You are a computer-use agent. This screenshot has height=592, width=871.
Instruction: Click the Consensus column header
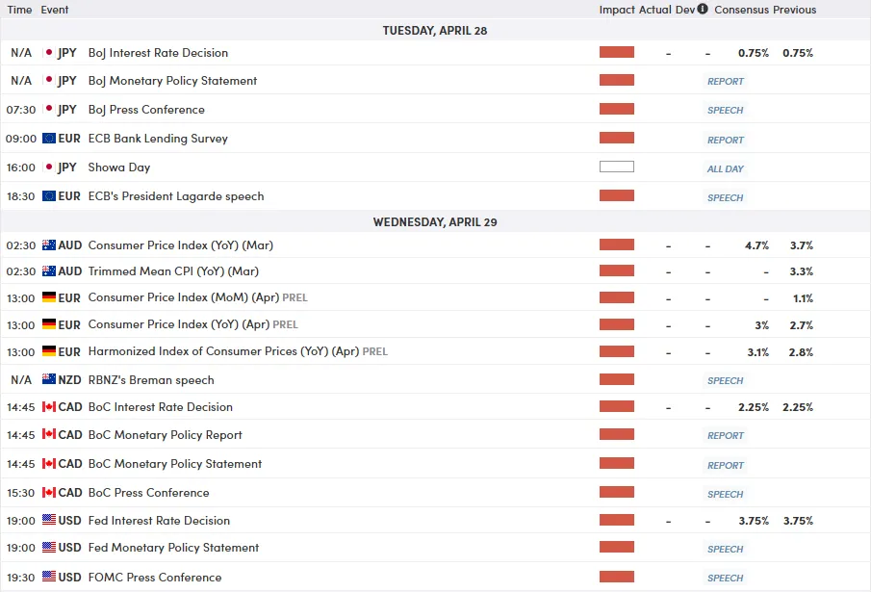click(x=742, y=10)
